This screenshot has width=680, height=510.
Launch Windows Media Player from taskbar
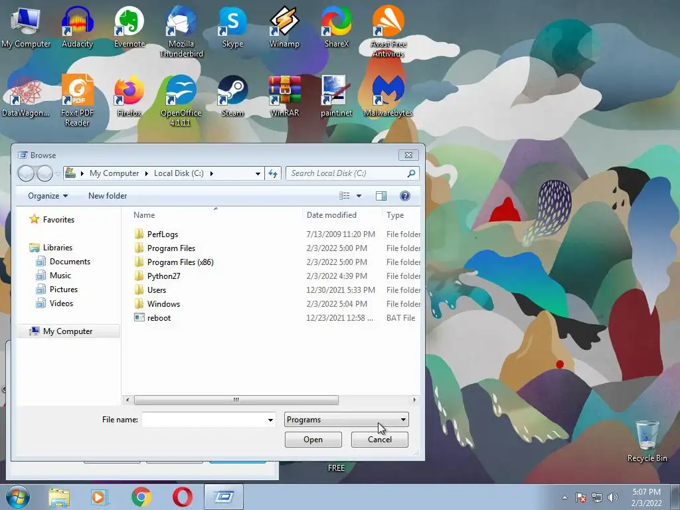pos(100,497)
